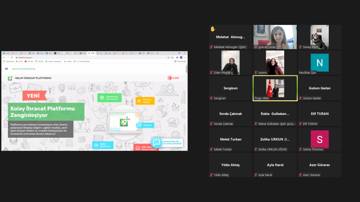Image resolution: width=360 pixels, height=202 pixels.
Task: Expand the site hamburger menu
Action: coord(6,69)
